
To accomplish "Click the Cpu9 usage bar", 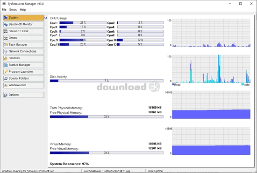I will tap(83, 40).
